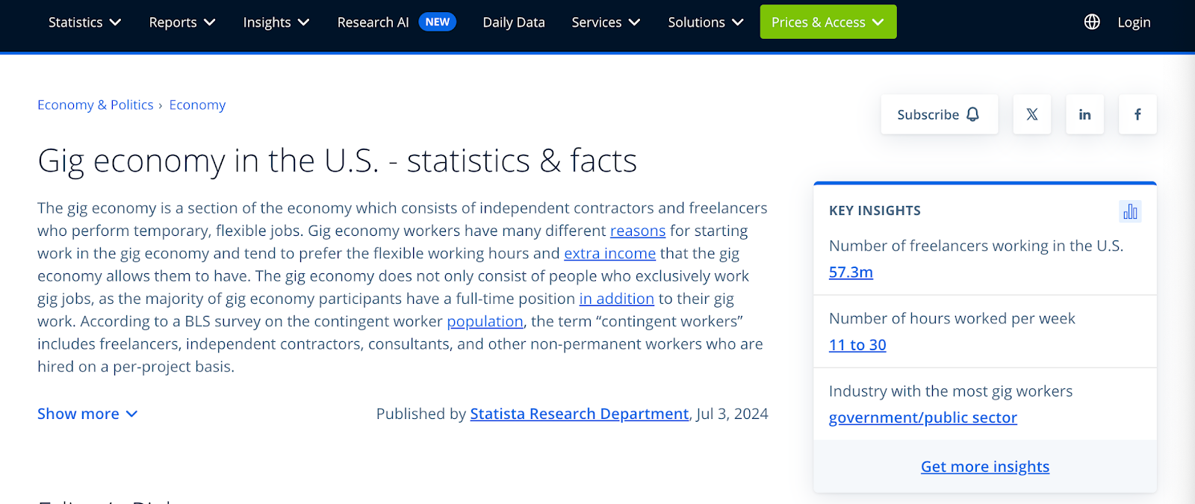The width and height of the screenshot is (1195, 504).
Task: Share the page on X (Twitter)
Action: tap(1031, 114)
